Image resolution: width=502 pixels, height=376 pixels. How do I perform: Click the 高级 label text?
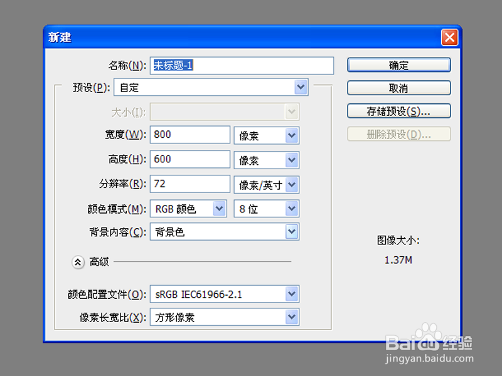coord(99,262)
